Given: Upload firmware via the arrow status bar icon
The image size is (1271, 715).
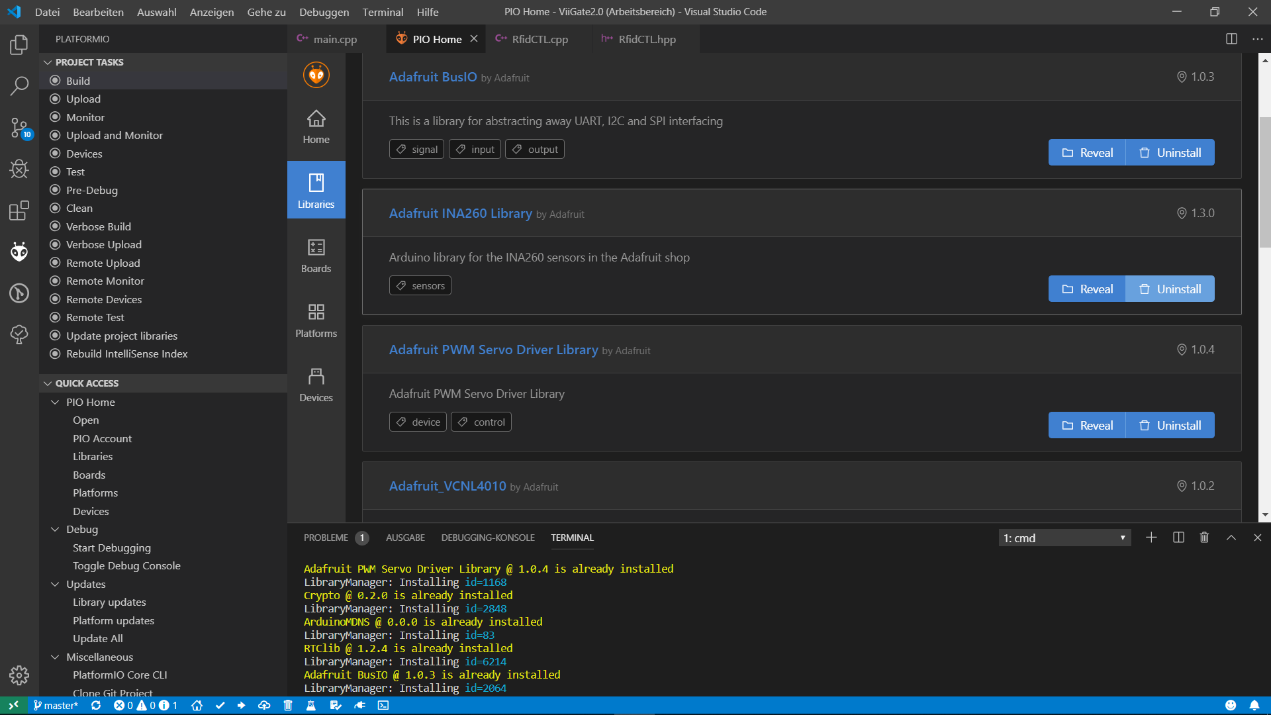Looking at the screenshot, I should 241,705.
